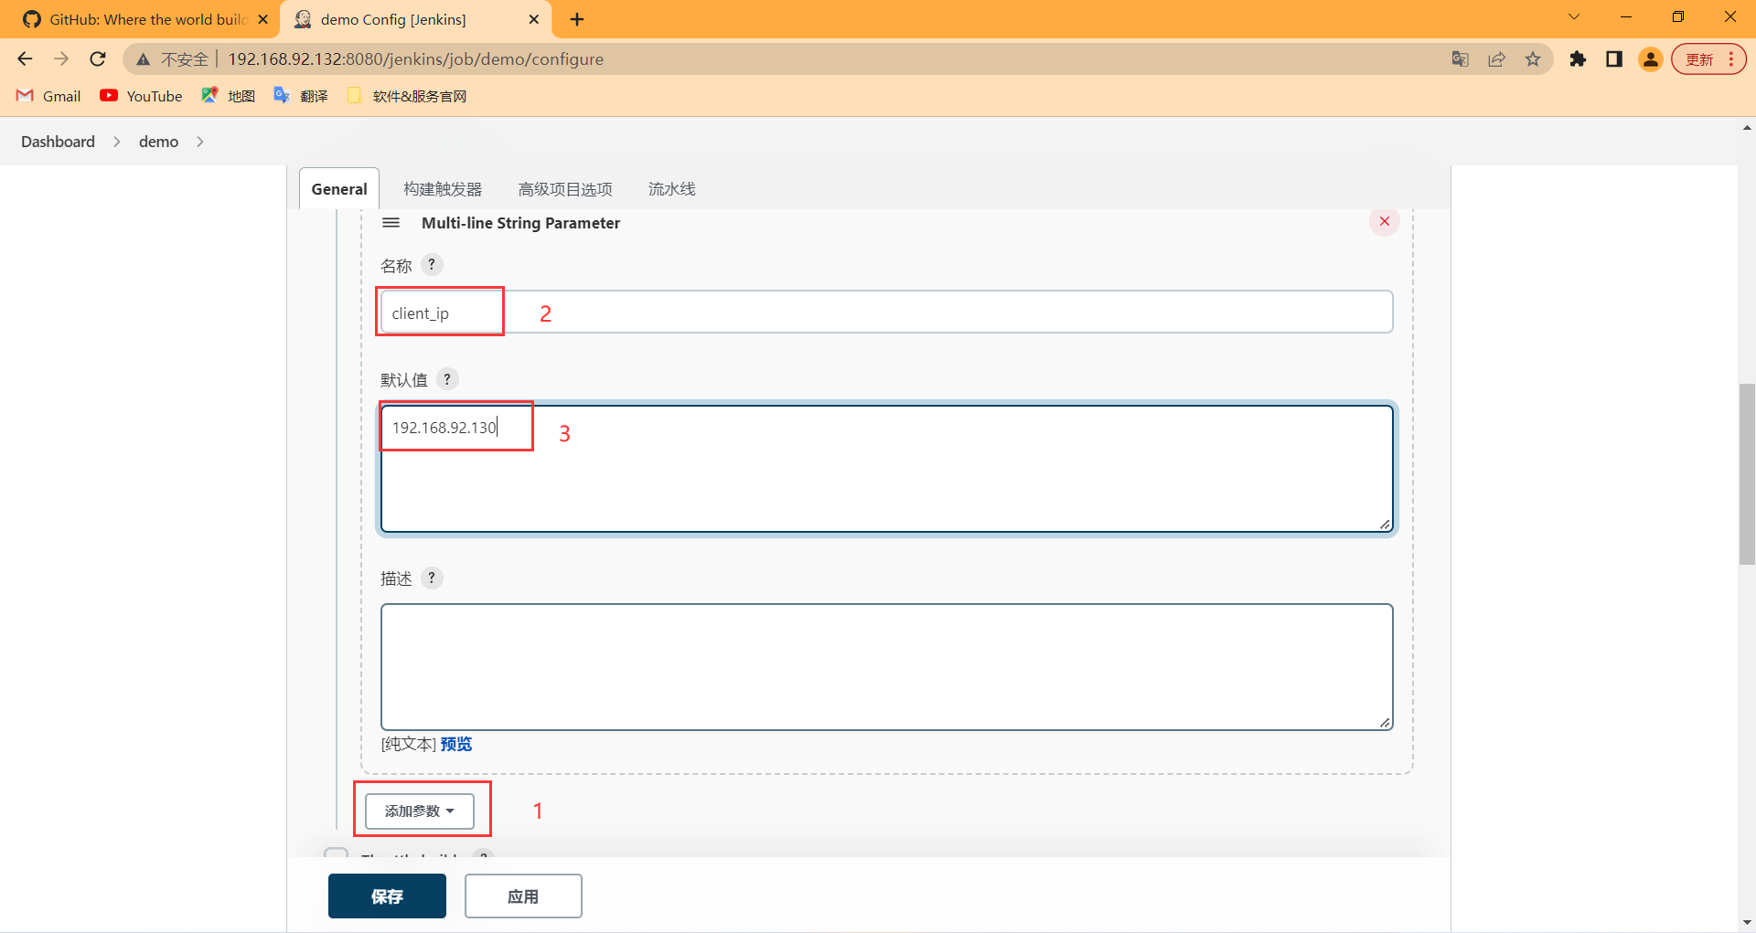This screenshot has width=1756, height=933.
Task: Open help for 描述 field
Action: click(432, 578)
